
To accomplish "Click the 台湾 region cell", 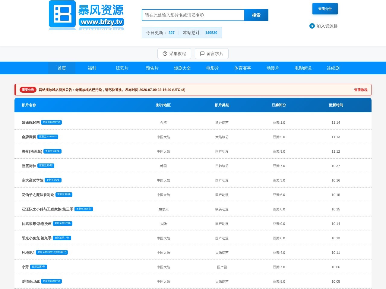I will pos(163,123).
